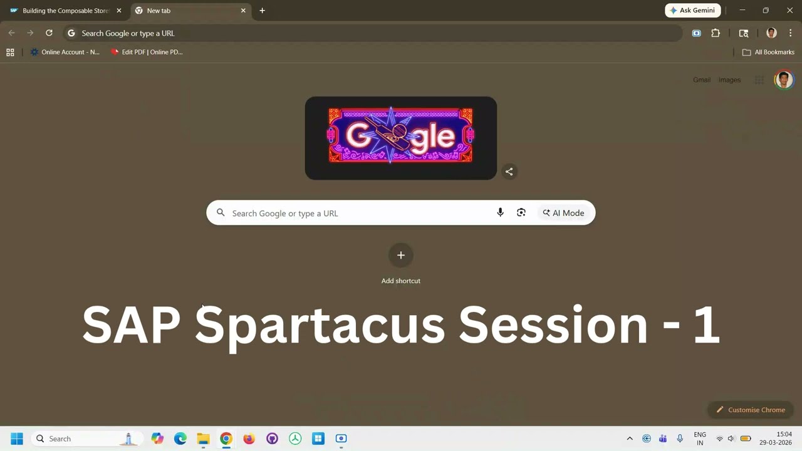Switch to the Building the Composable Store tab
802x451 pixels.
(65, 11)
